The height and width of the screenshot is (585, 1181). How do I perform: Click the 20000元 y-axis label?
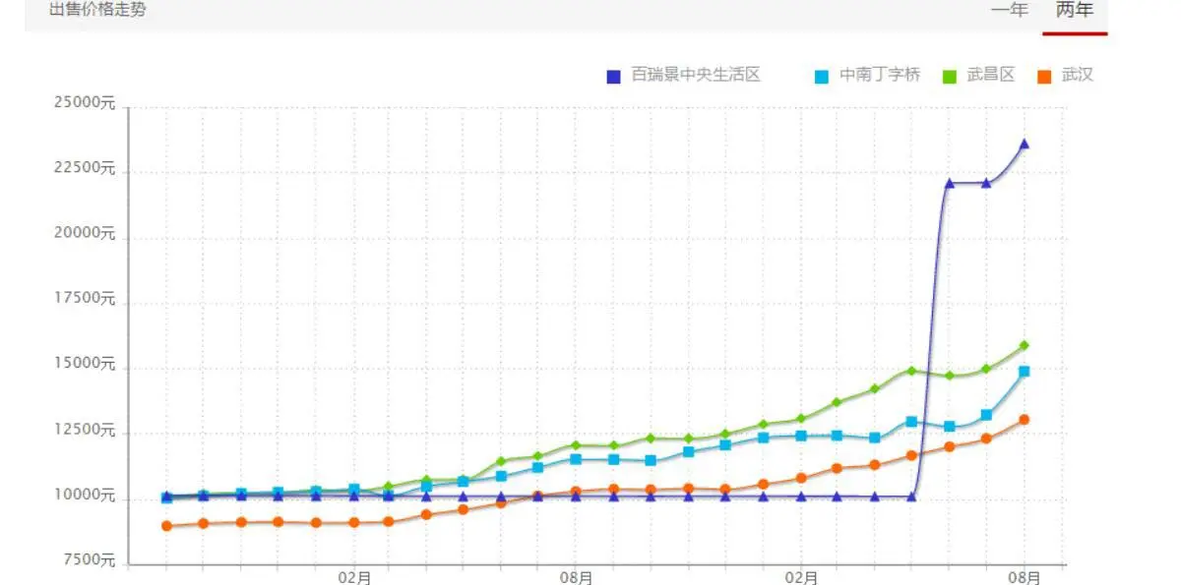(86, 234)
